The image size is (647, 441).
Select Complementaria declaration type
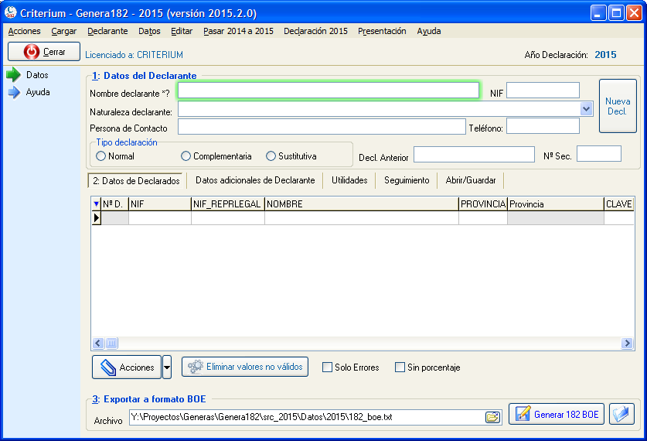pyautogui.click(x=186, y=156)
